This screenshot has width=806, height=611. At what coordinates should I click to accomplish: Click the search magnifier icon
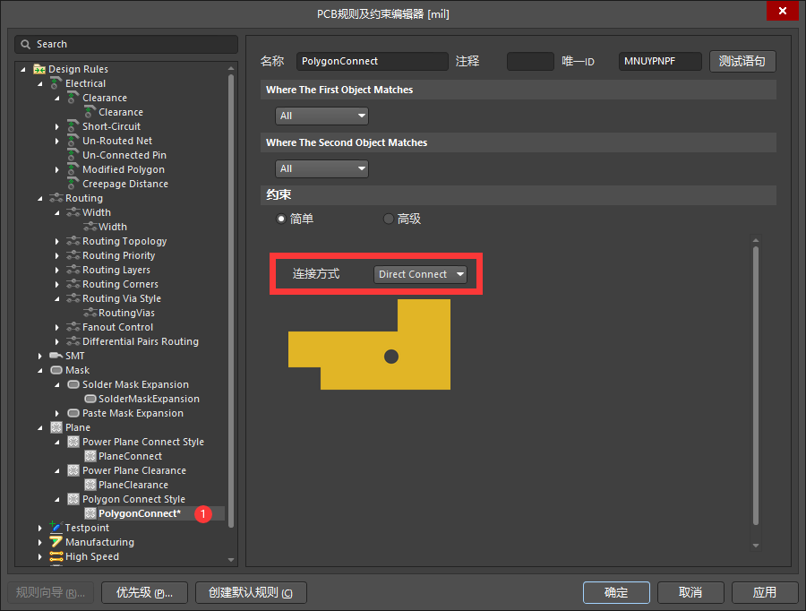pos(25,44)
